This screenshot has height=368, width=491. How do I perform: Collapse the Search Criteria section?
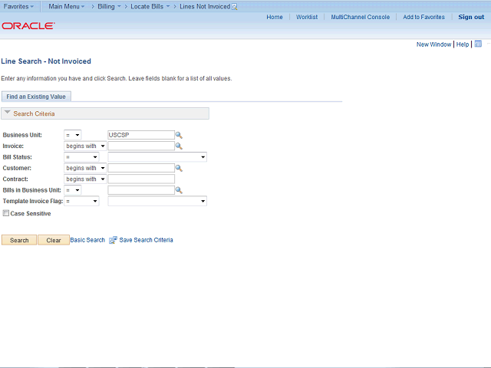8,113
